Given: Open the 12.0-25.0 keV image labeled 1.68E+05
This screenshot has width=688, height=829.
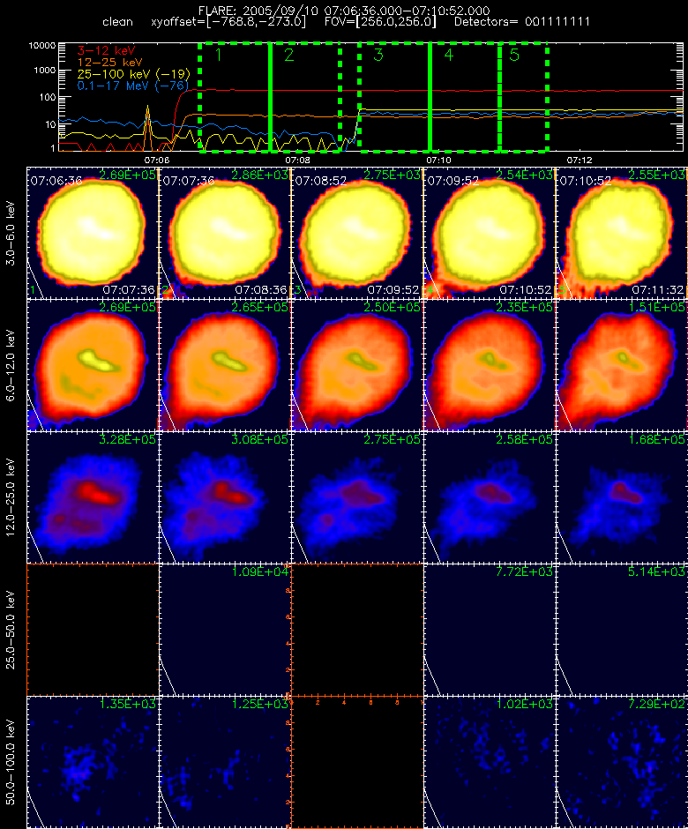Looking at the screenshot, I should (x=621, y=498).
